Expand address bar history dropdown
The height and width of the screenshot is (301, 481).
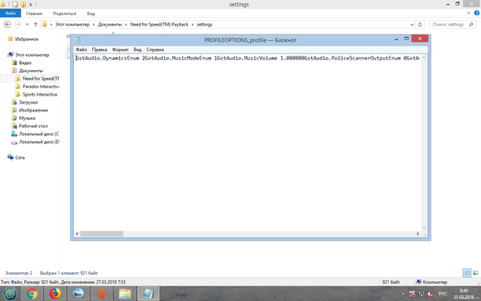412,25
